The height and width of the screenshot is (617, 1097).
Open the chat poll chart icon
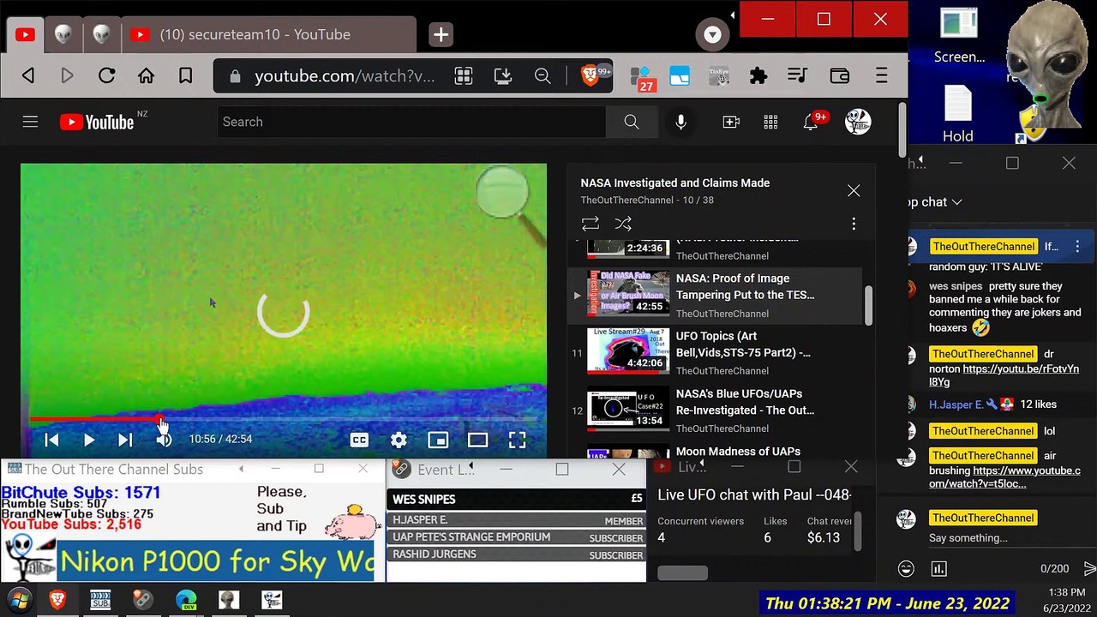[939, 569]
